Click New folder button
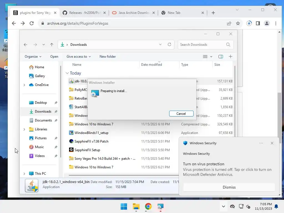This screenshot has height=213, width=284. [108, 57]
